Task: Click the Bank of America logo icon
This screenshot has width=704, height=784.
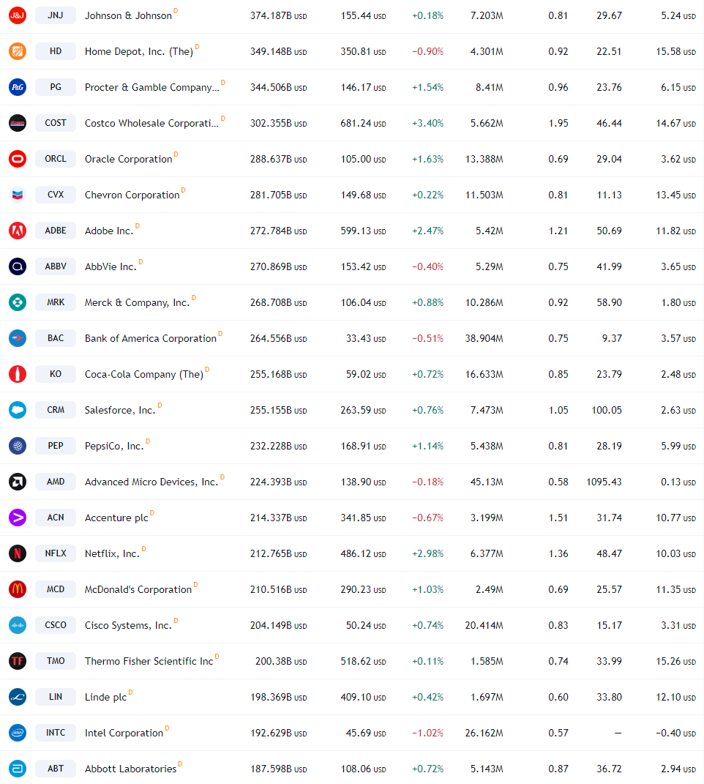Action: pos(18,338)
